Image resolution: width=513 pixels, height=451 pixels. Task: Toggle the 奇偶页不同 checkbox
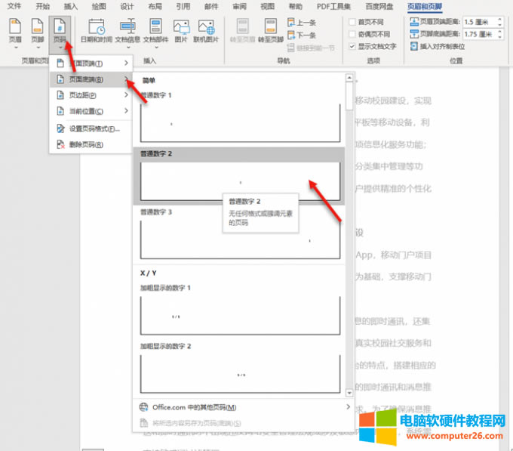pos(352,34)
